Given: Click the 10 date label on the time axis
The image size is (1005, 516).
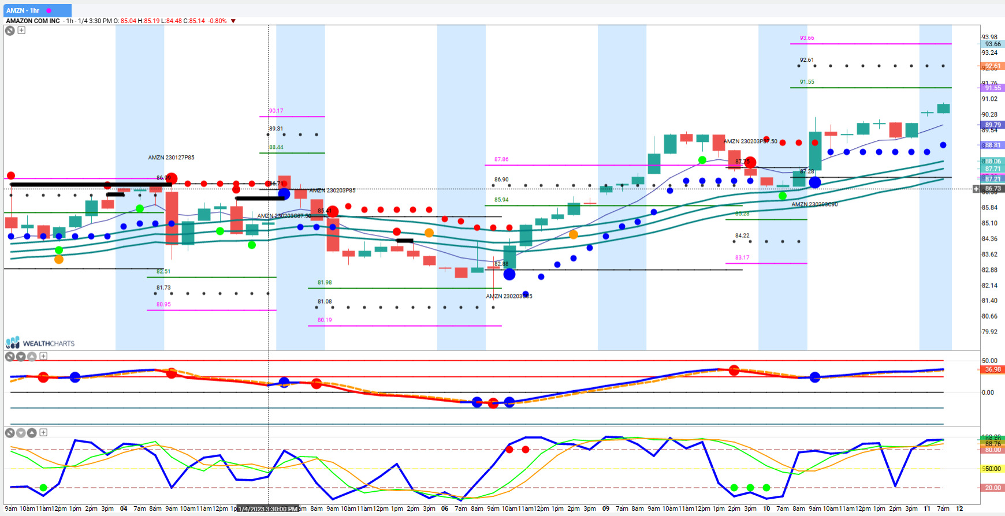Looking at the screenshot, I should point(766,508).
